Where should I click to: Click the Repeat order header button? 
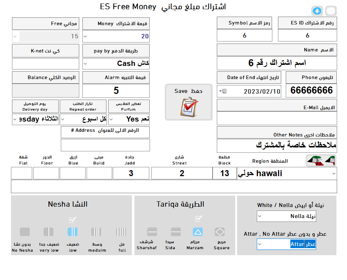[83, 106]
